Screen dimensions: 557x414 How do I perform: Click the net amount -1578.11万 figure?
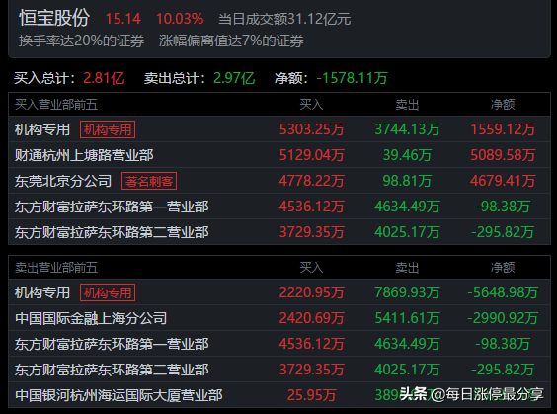[352, 78]
